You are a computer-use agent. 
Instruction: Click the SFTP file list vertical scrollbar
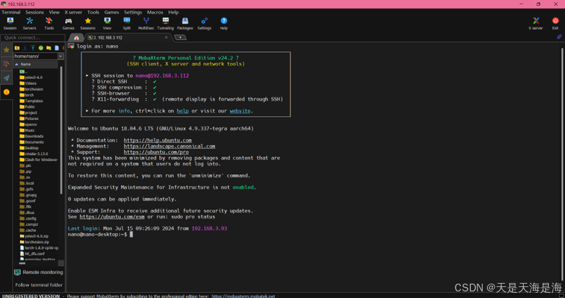click(61, 130)
